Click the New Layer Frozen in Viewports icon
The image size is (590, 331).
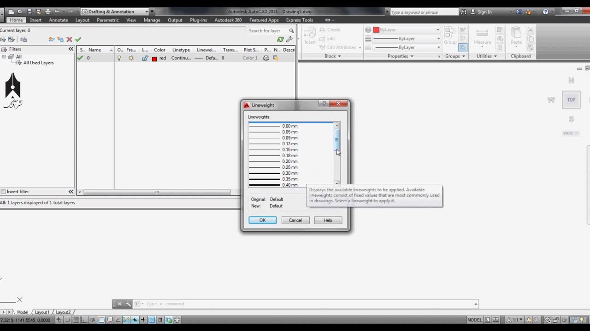click(60, 40)
